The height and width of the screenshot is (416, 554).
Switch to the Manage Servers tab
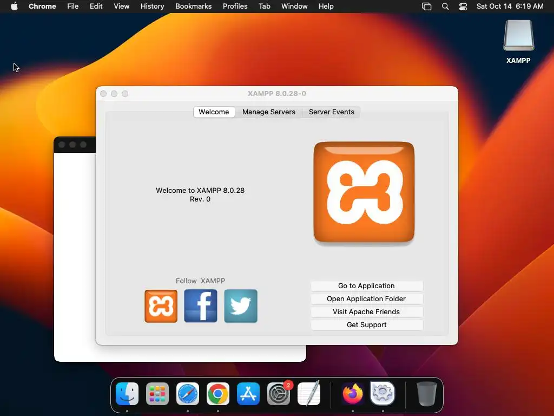coord(268,112)
